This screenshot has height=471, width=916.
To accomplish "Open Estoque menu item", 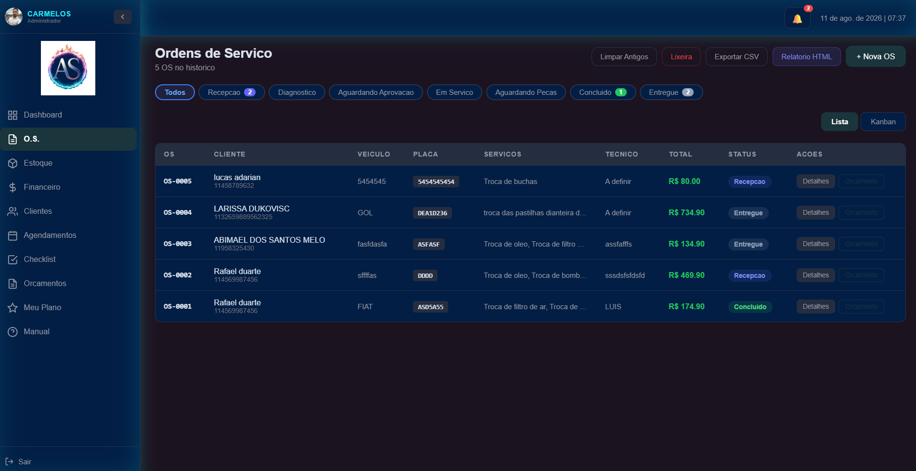I will click(x=68, y=163).
